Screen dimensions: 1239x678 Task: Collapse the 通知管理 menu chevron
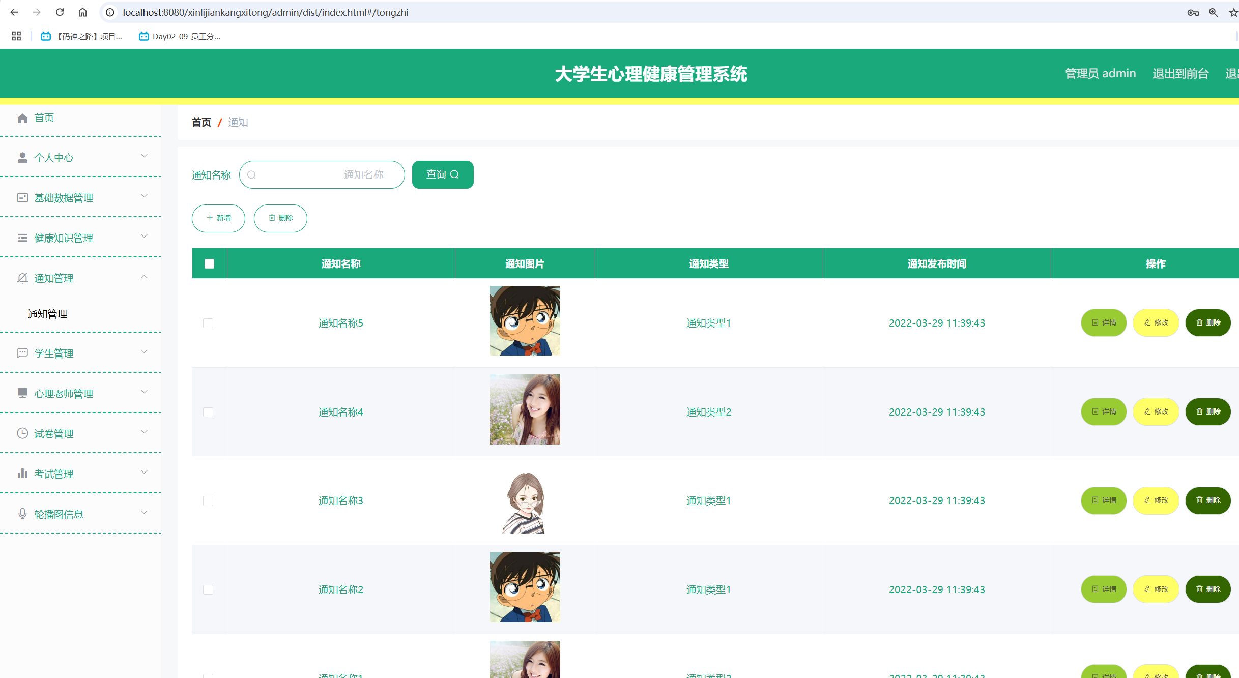144,277
